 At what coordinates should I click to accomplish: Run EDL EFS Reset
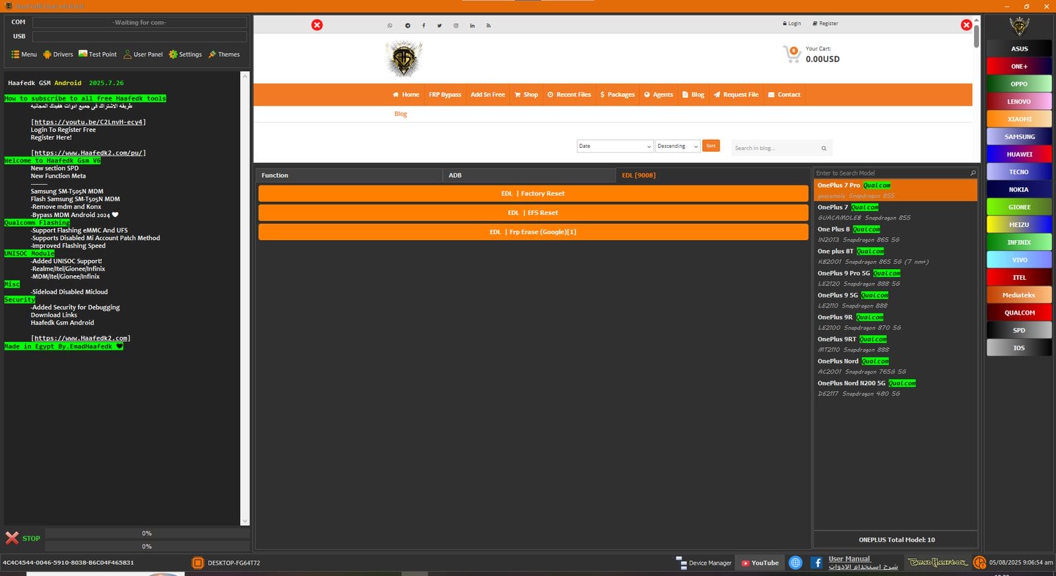coord(533,212)
